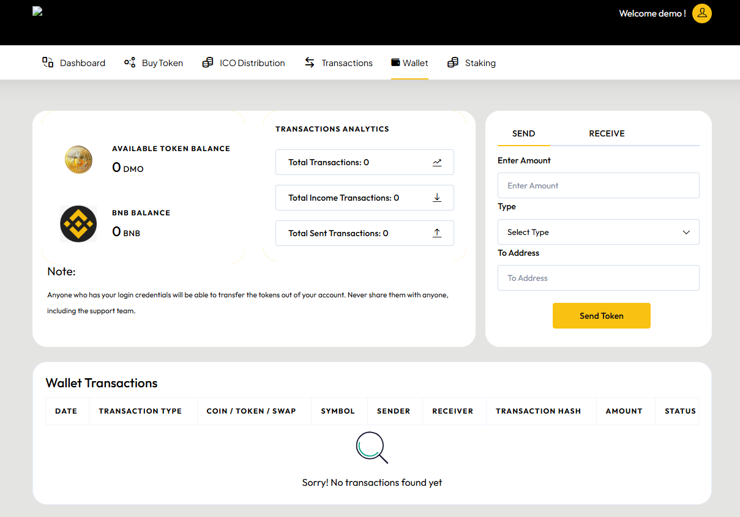The height and width of the screenshot is (517, 740).
Task: Click the gold token coin image
Action: (78, 160)
